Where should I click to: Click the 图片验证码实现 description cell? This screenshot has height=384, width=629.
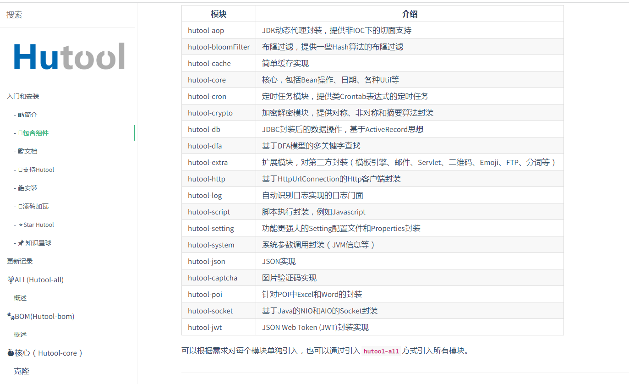tap(410, 278)
